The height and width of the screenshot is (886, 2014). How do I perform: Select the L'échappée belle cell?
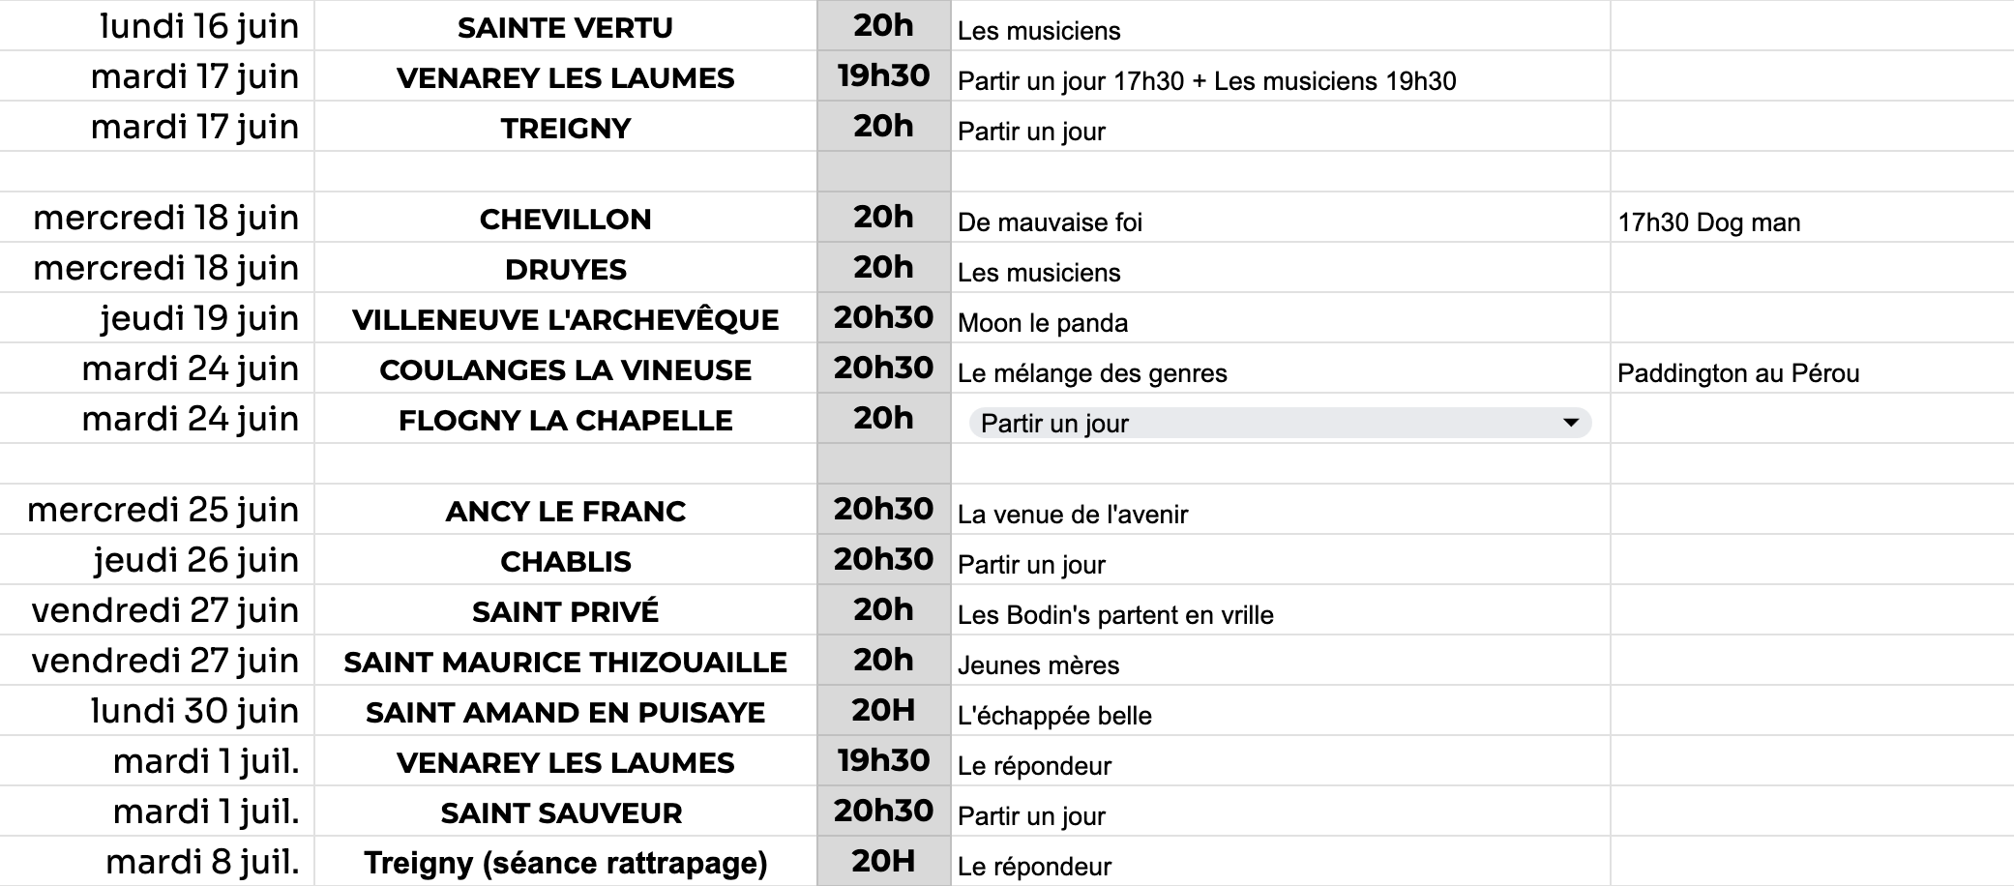1281,711
